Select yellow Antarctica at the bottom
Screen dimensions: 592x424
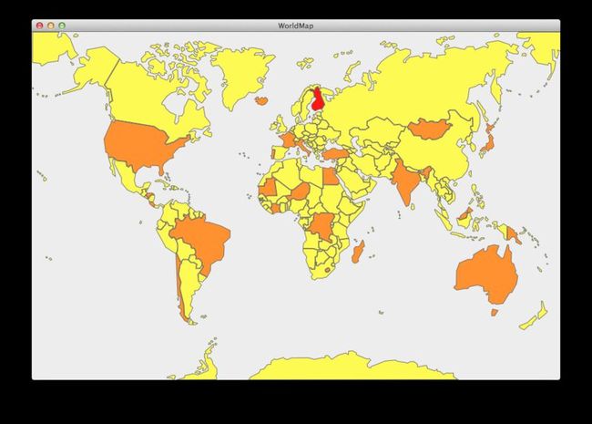tap(353, 368)
